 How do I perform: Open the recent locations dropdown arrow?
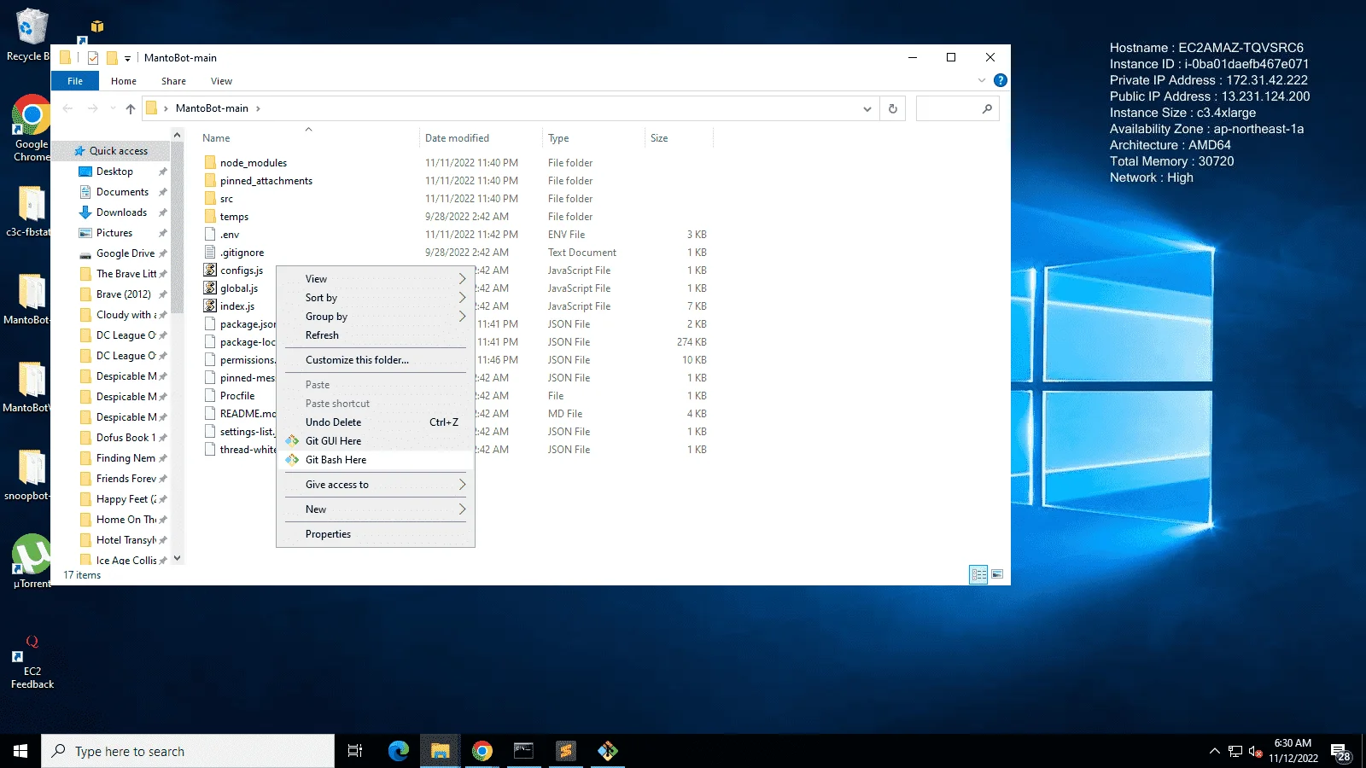click(112, 109)
